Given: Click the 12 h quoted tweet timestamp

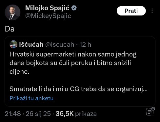Looking at the screenshot, I should (x=85, y=44).
